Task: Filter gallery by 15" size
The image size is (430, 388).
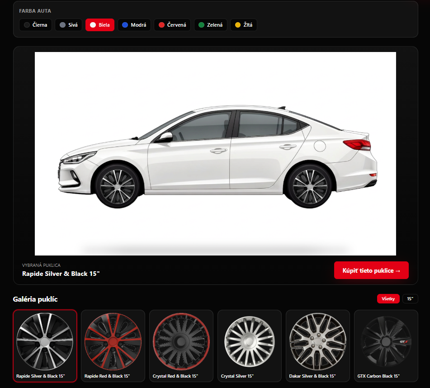Action: point(410,298)
